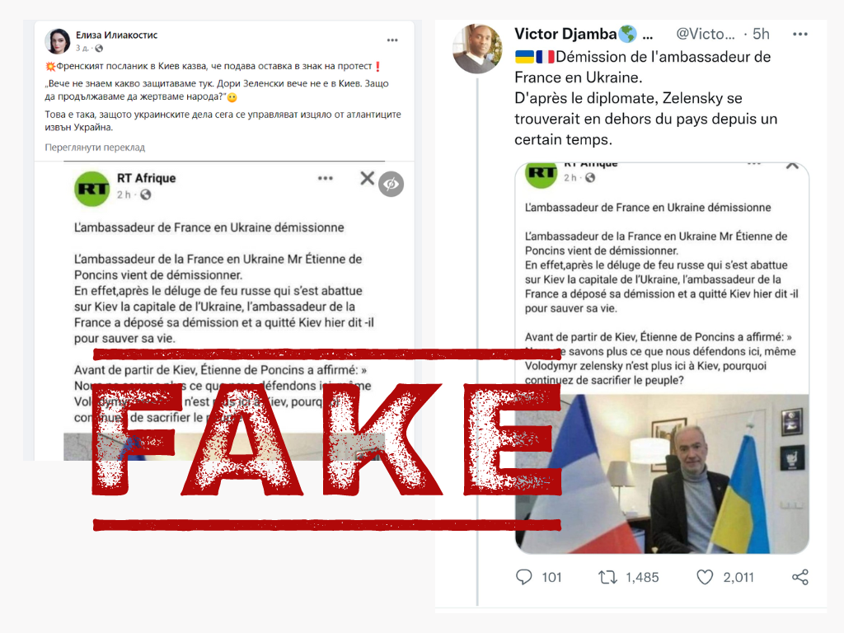Screen dimensions: 844x633
Task: Close the RT Afrique post with X
Action: 367,178
